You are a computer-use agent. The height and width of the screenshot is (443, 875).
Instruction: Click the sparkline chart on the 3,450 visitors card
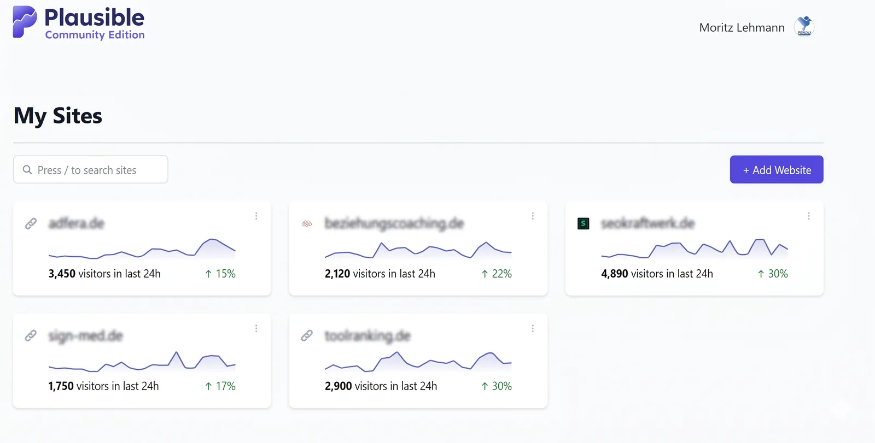[142, 249]
